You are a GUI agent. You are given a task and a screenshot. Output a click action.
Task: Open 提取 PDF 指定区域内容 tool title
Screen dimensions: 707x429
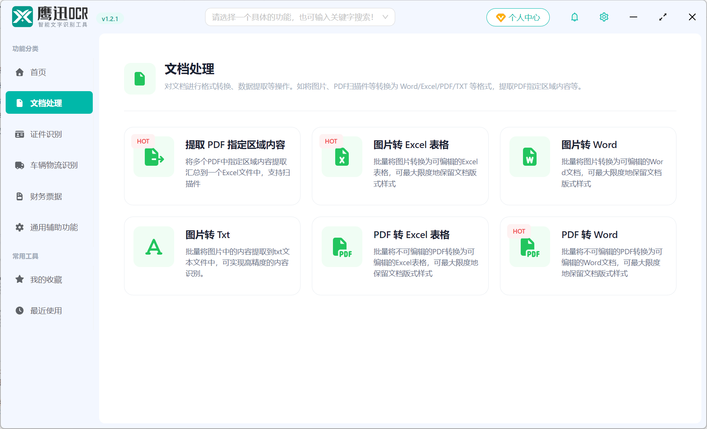tap(235, 145)
